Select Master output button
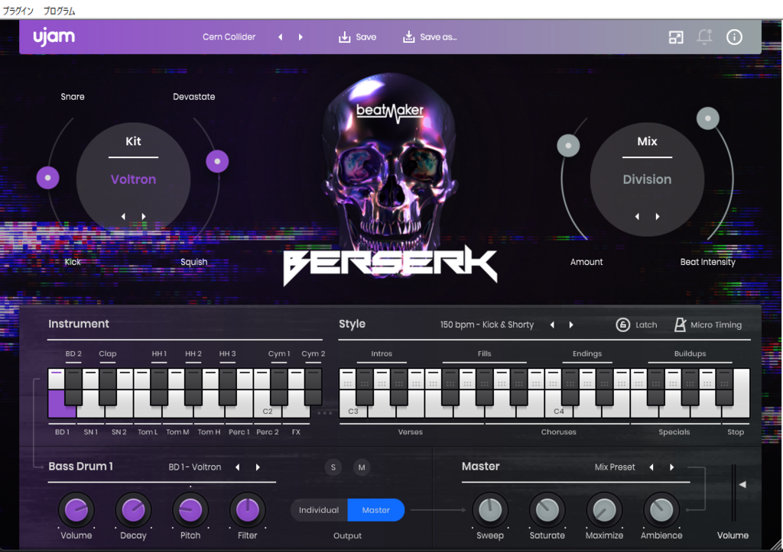Screen dimensions: 783x552 375,510
